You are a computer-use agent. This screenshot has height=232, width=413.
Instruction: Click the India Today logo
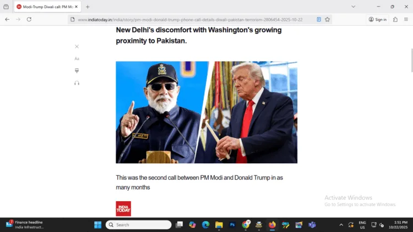(x=123, y=208)
